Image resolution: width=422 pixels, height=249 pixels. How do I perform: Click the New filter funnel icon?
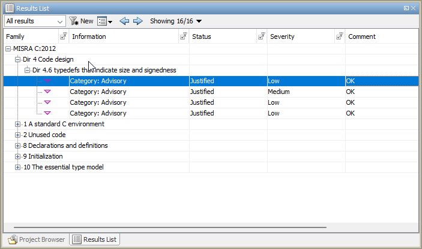pos(74,21)
